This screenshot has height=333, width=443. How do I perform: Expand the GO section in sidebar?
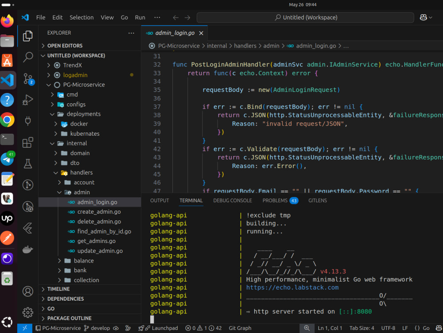(x=51, y=309)
